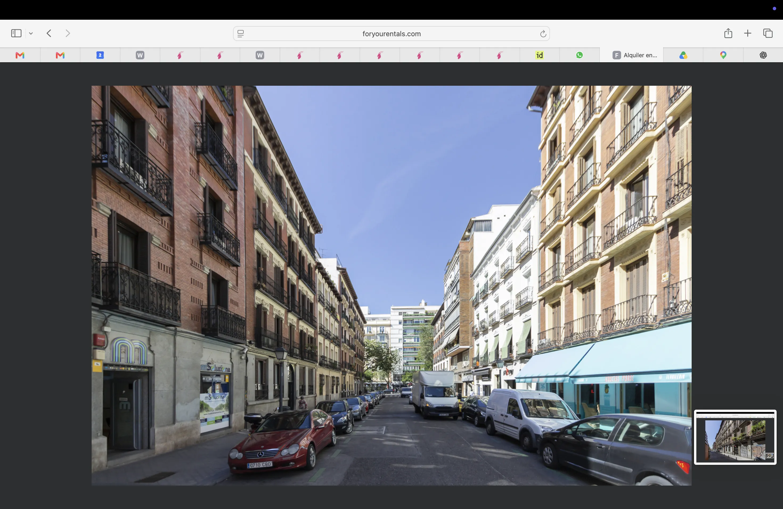Show the tab overview
The width and height of the screenshot is (783, 509).
pos(768,33)
